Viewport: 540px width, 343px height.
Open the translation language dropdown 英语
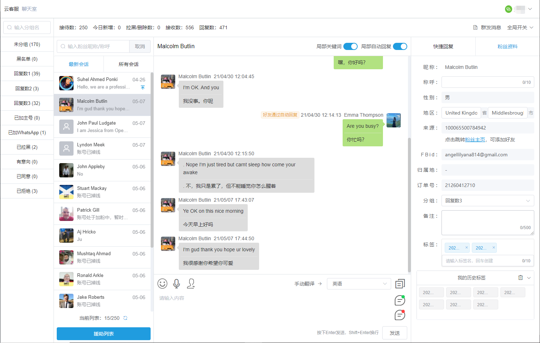coord(359,284)
